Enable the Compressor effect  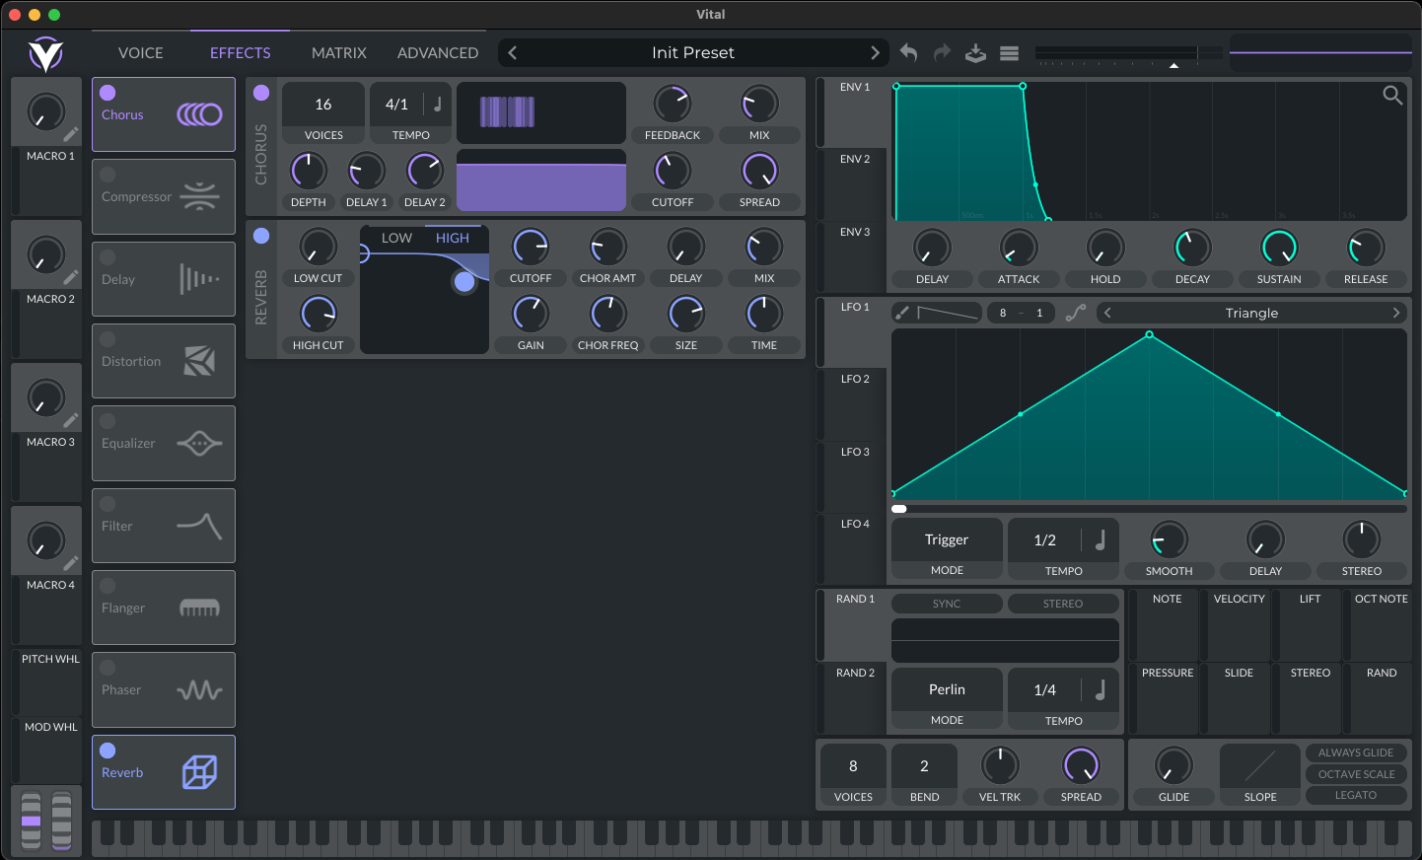click(x=107, y=175)
